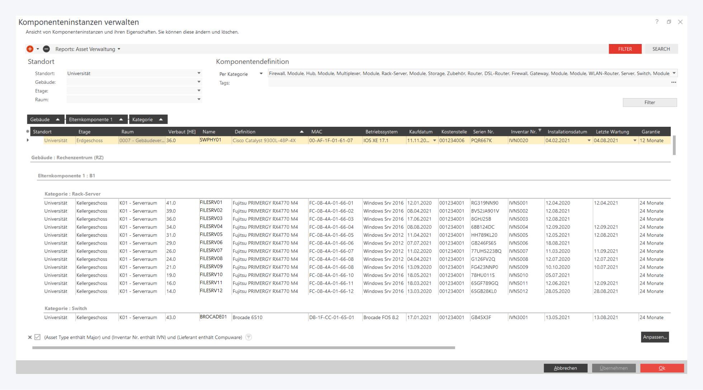Click the filter history funnel icon
Image resolution: width=703 pixels, height=390 pixels.
point(249,337)
